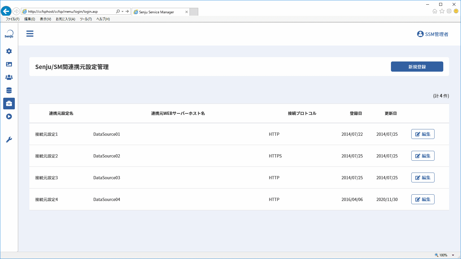Open the ヘルプ(H) menu
The height and width of the screenshot is (259, 461).
pyautogui.click(x=103, y=19)
